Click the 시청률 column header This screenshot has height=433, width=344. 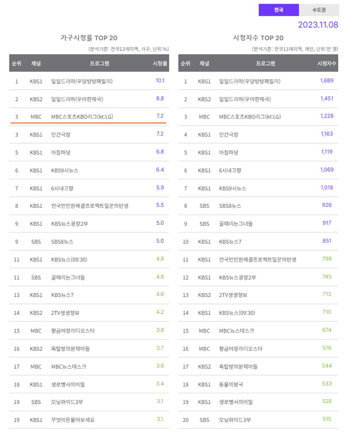tap(160, 64)
